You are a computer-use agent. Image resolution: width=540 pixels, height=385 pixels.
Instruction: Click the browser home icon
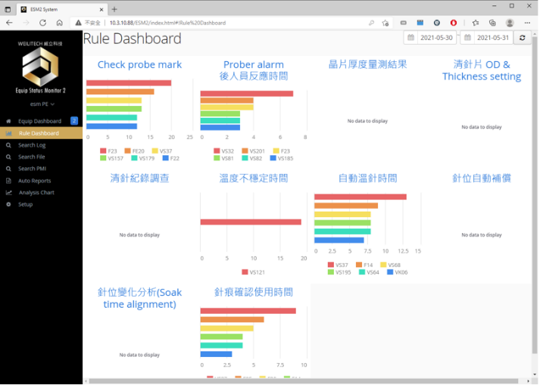(60, 23)
